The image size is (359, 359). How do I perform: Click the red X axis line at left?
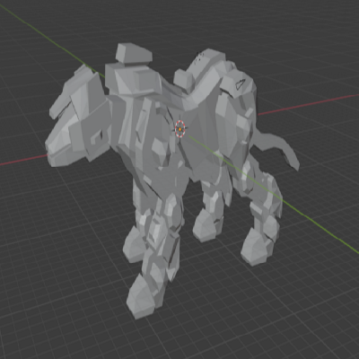pos(23,160)
